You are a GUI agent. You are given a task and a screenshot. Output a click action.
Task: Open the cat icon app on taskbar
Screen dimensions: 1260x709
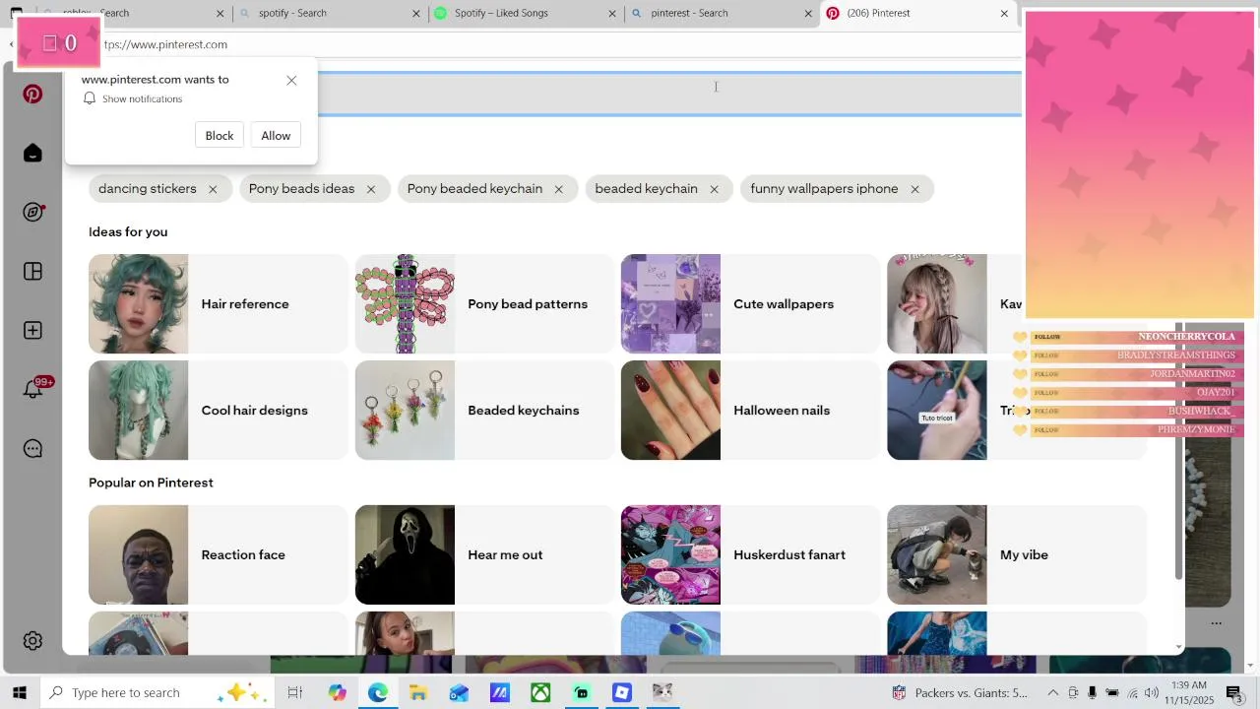tap(662, 692)
